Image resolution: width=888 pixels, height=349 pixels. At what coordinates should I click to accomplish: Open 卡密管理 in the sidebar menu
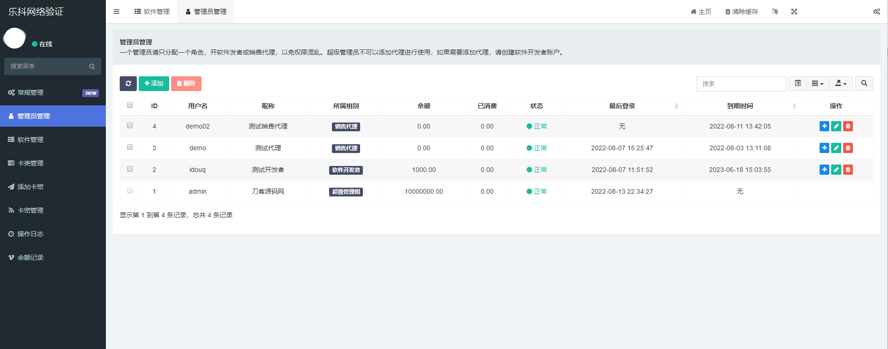coord(31,210)
